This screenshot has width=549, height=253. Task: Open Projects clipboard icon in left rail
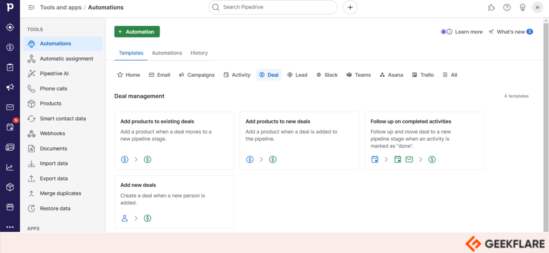[x=10, y=67]
